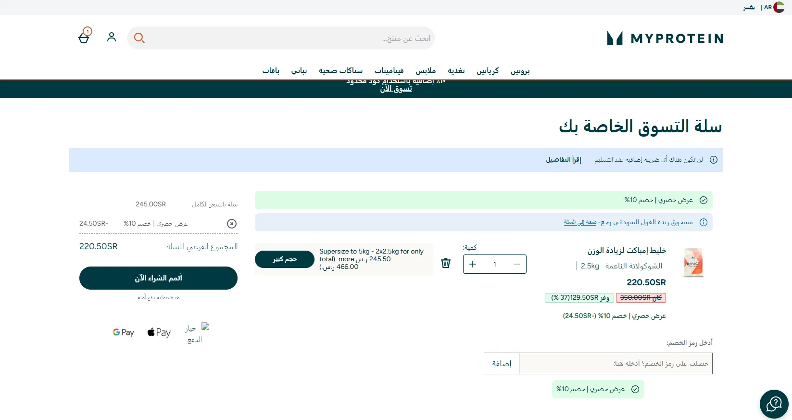
Task: Click the AR language label
Action: tap(768, 7)
